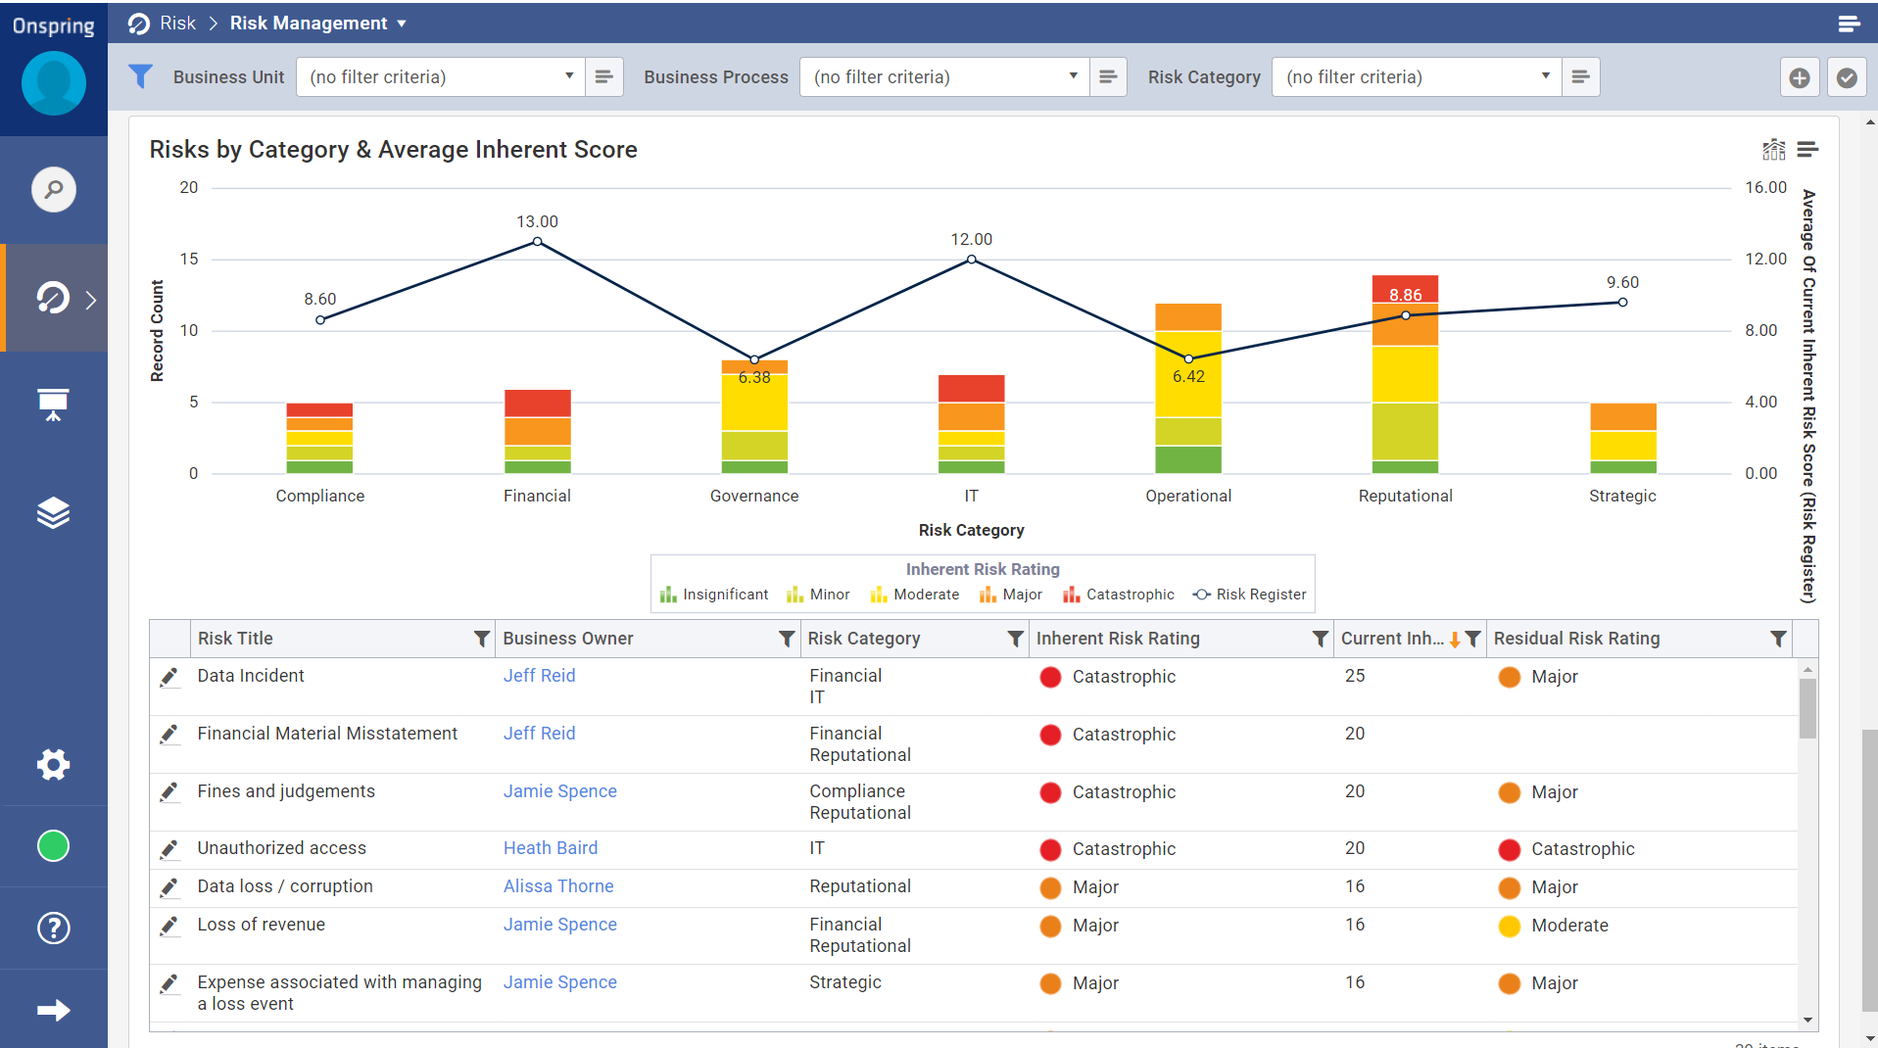
Task: Click the table's vertical scrollbar thumb
Action: tap(1807, 707)
